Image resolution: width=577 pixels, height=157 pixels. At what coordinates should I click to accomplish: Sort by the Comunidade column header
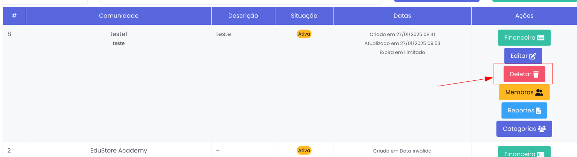click(118, 16)
